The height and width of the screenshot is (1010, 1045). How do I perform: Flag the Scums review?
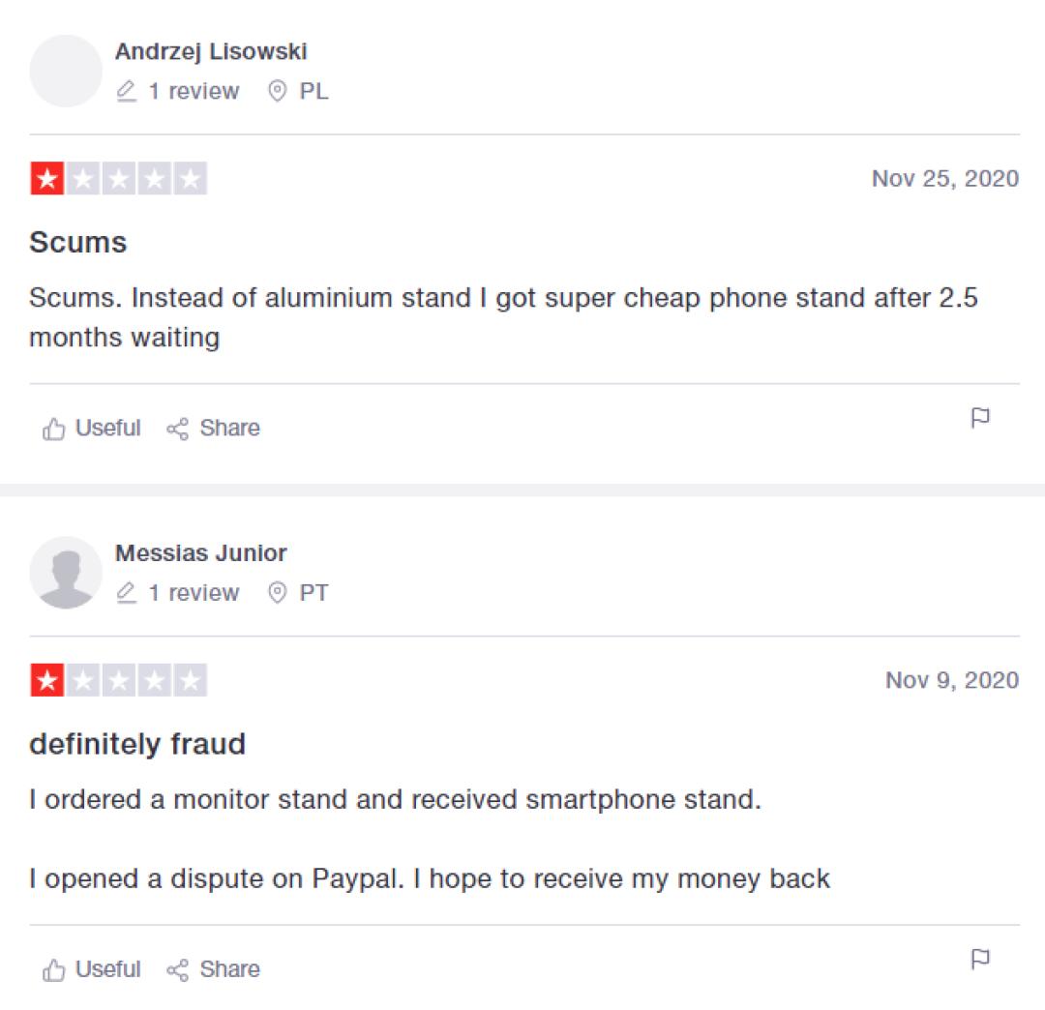(x=980, y=418)
